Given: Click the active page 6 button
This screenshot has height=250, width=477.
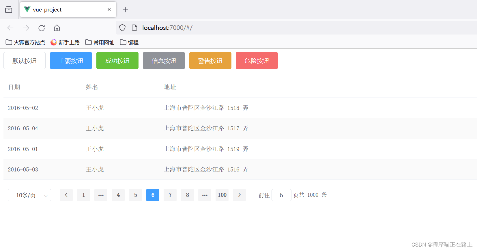Looking at the screenshot, I should click(153, 195).
